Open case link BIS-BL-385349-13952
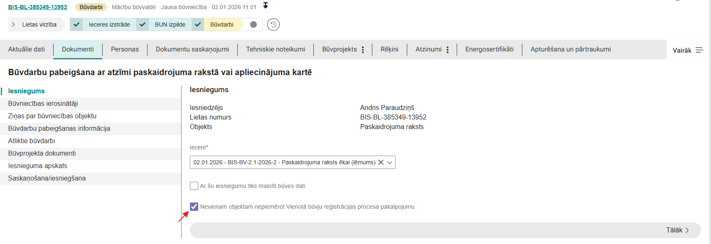The image size is (711, 244). tap(37, 7)
